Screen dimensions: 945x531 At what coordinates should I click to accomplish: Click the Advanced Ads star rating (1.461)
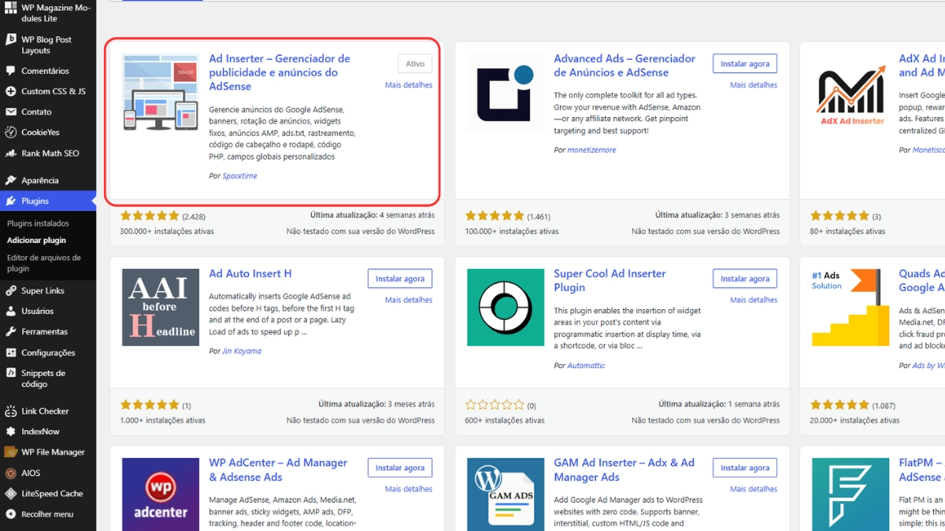pyautogui.click(x=495, y=216)
